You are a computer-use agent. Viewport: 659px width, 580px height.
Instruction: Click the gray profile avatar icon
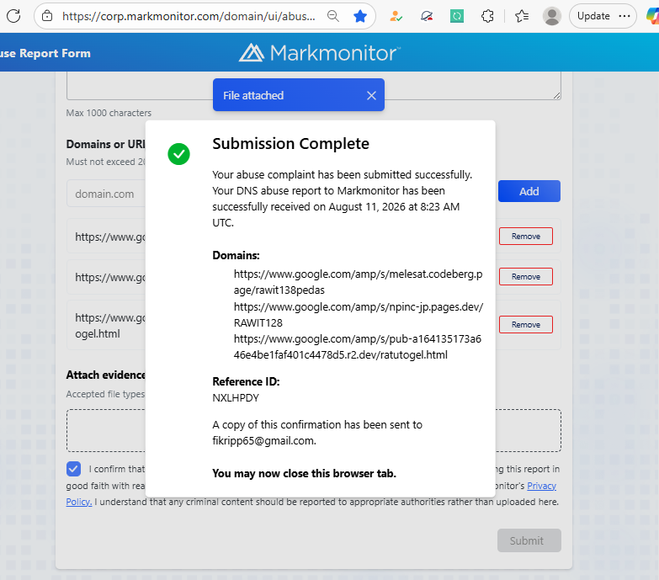(x=552, y=16)
